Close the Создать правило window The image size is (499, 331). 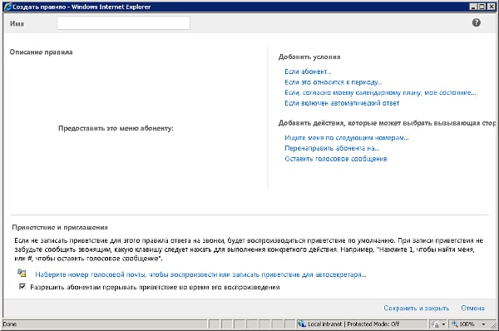tap(491, 7)
